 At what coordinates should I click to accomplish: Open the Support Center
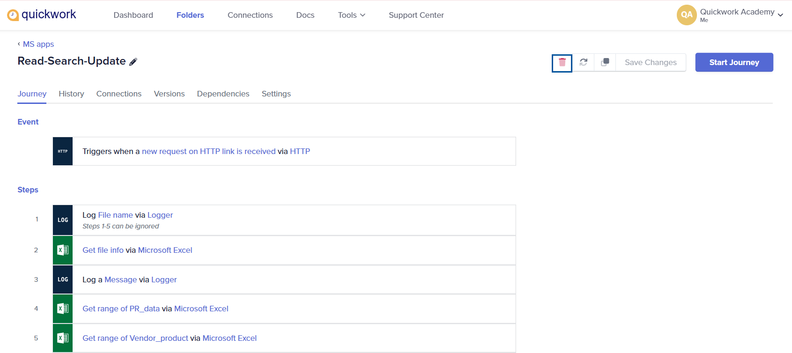(x=416, y=15)
